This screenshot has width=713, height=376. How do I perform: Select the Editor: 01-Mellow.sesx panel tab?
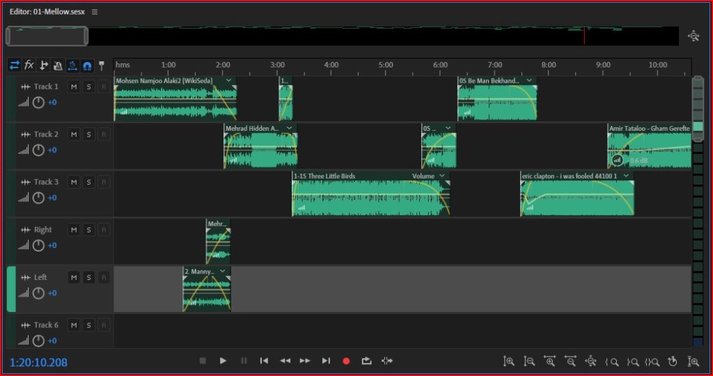(x=47, y=12)
